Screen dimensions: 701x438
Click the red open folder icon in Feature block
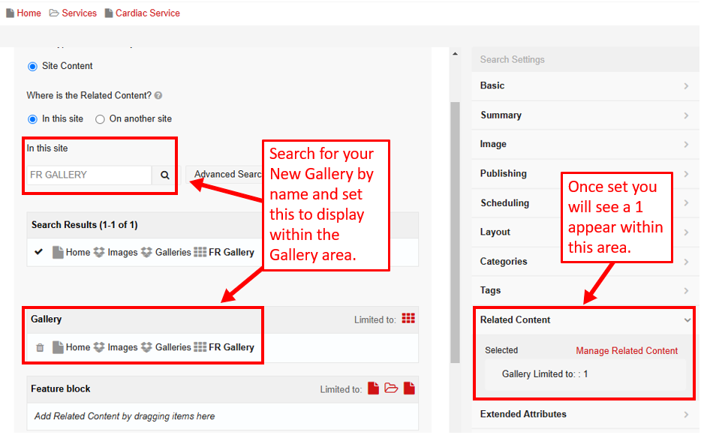(x=391, y=388)
